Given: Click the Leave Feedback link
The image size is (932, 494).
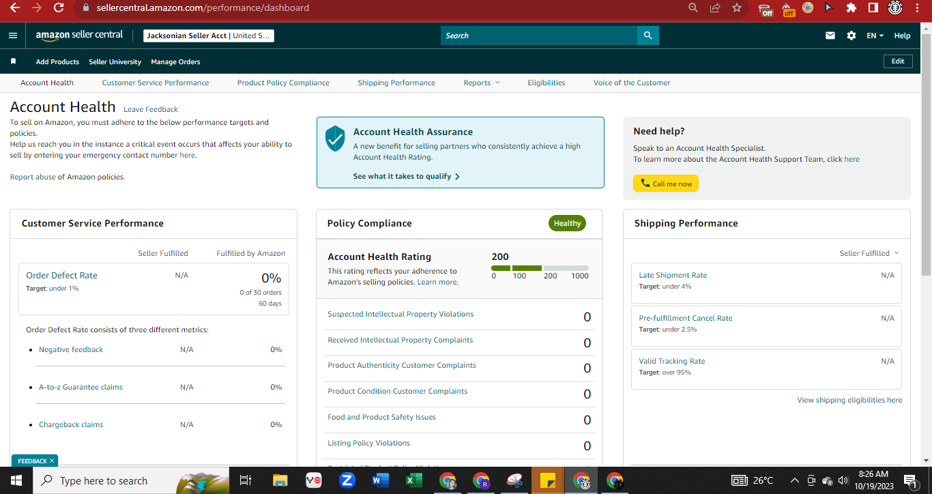Looking at the screenshot, I should tap(151, 109).
